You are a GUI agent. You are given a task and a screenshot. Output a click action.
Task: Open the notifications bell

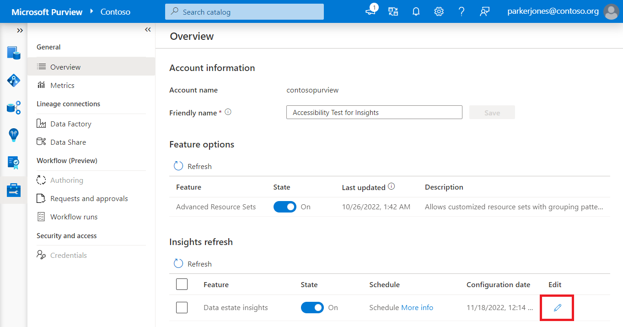[416, 11]
